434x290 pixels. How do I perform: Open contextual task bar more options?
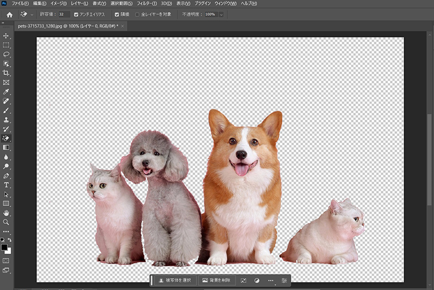[271, 280]
